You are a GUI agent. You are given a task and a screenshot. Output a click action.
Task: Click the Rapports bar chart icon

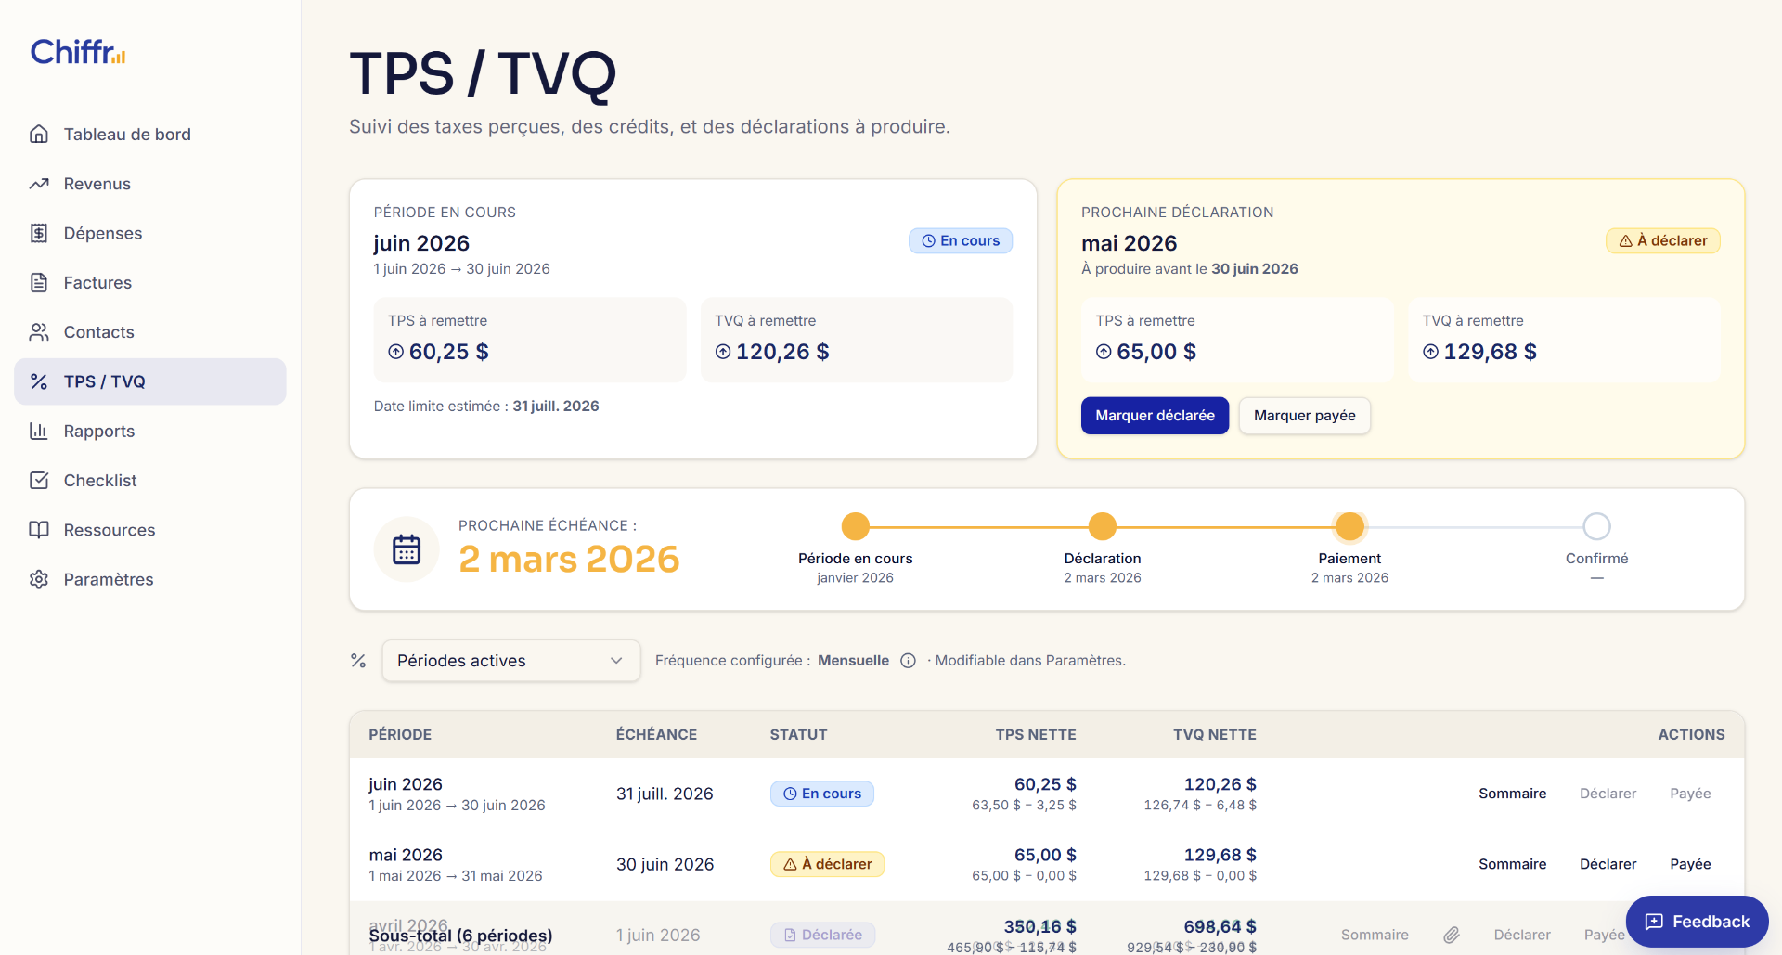pos(39,431)
